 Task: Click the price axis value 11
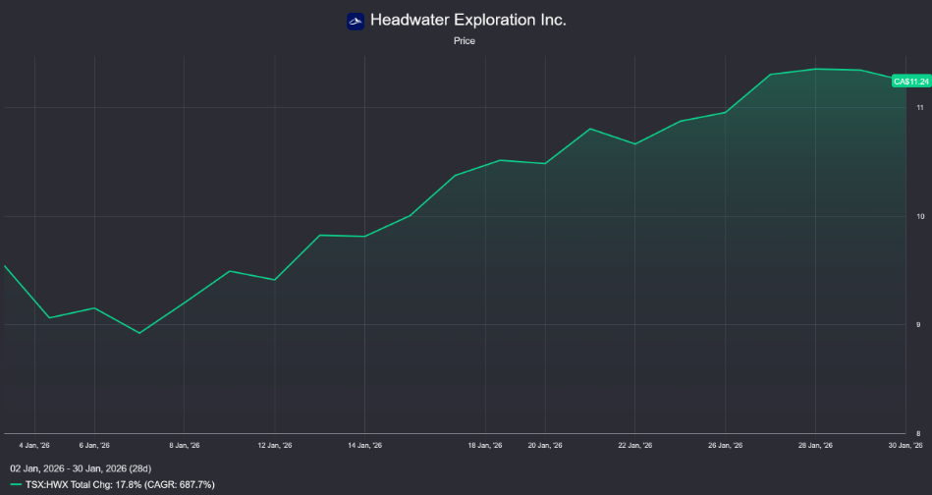tap(920, 108)
